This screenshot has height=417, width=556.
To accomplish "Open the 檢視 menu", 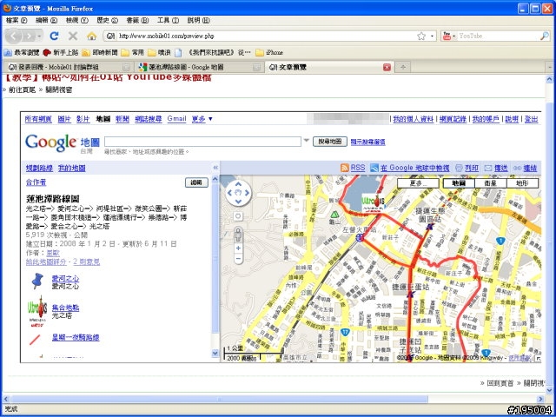I will tap(77, 20).
